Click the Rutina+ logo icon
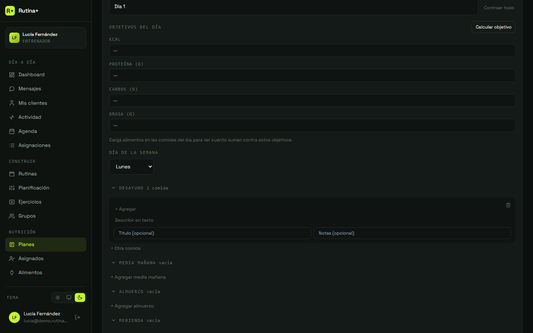 (10, 11)
